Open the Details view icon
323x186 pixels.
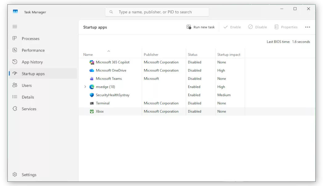tap(15, 97)
